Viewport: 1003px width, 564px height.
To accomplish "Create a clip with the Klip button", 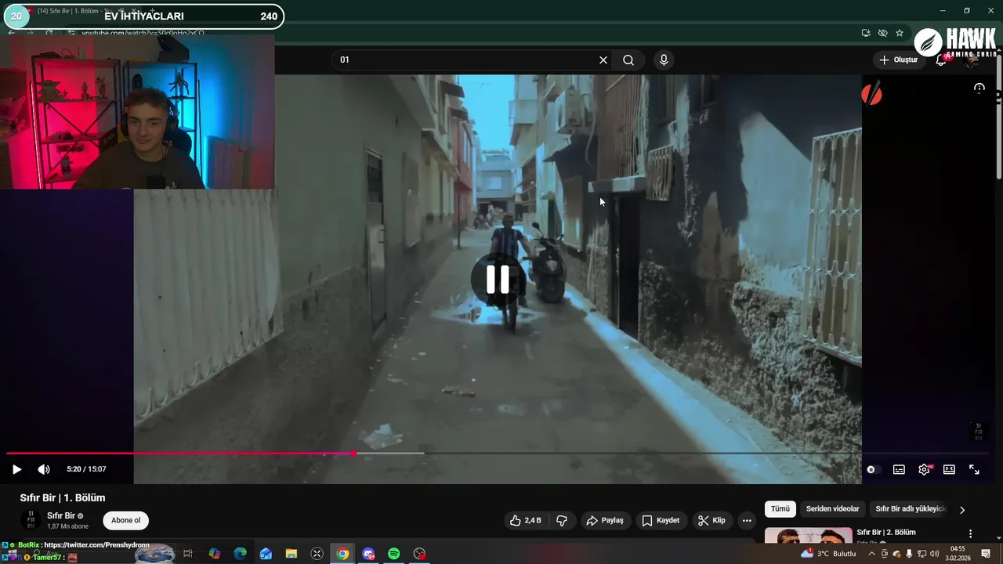I will coord(712,520).
